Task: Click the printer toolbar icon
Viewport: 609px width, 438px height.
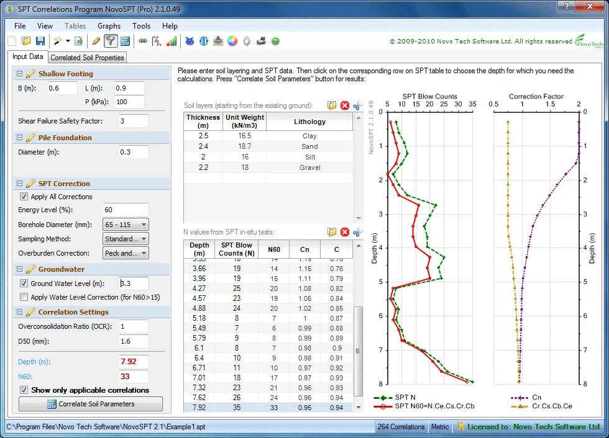Action: point(261,41)
